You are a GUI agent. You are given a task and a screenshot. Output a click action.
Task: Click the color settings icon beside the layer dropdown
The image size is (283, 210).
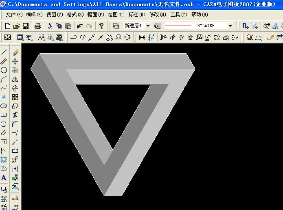click(158, 26)
